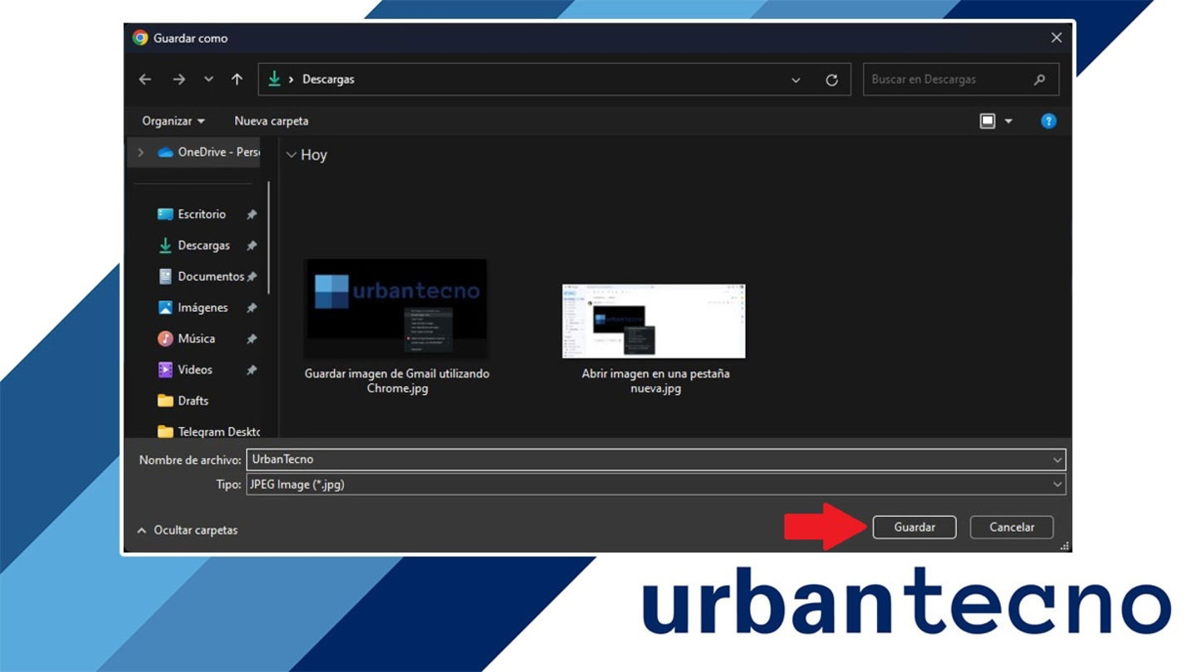Click the Forward navigation arrow

click(x=179, y=80)
